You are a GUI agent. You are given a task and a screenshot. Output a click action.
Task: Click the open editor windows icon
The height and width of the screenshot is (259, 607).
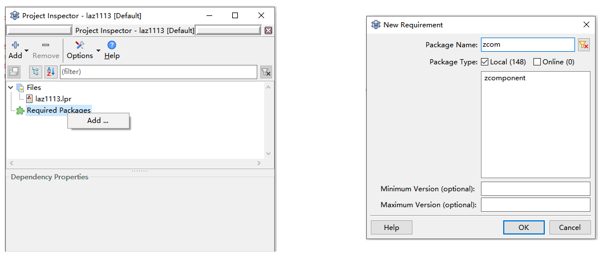coord(14,72)
